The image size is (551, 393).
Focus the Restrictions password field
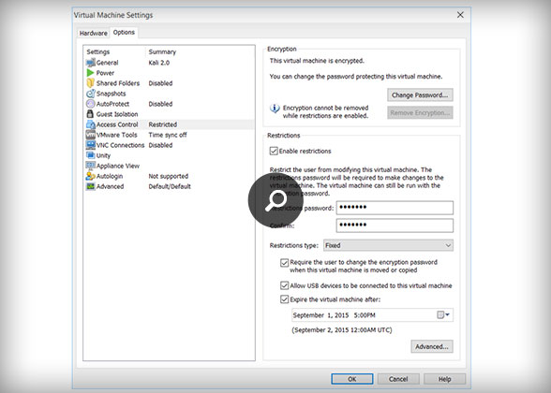395,208
